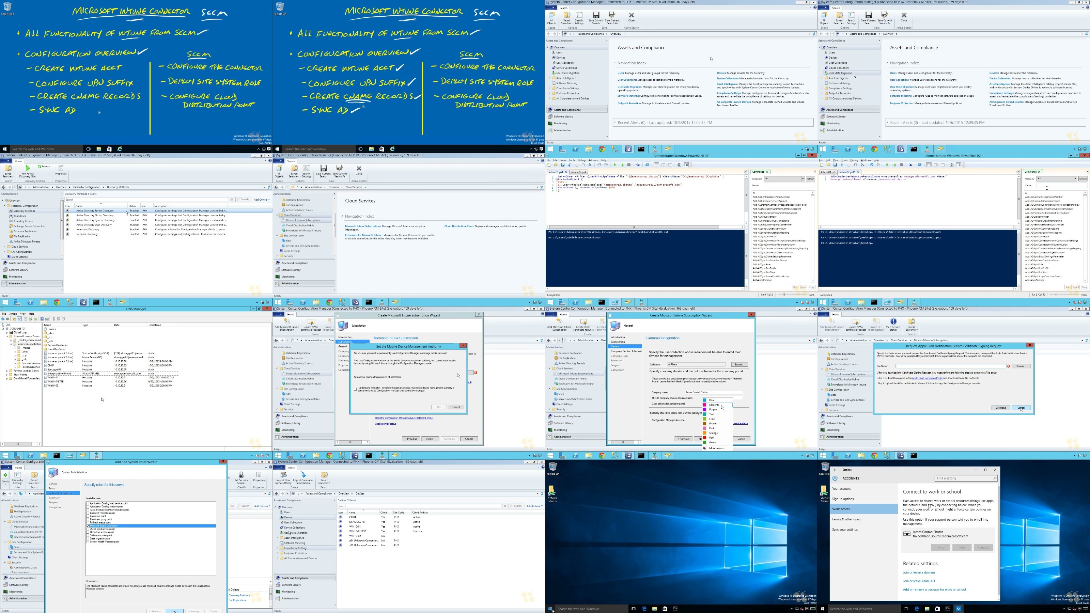The height and width of the screenshot is (613, 1090).
Task: Click the Download button for APNs request
Action: [1000, 408]
